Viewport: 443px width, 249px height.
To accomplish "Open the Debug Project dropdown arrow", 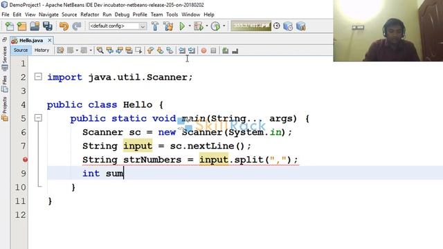I will point(207,26).
